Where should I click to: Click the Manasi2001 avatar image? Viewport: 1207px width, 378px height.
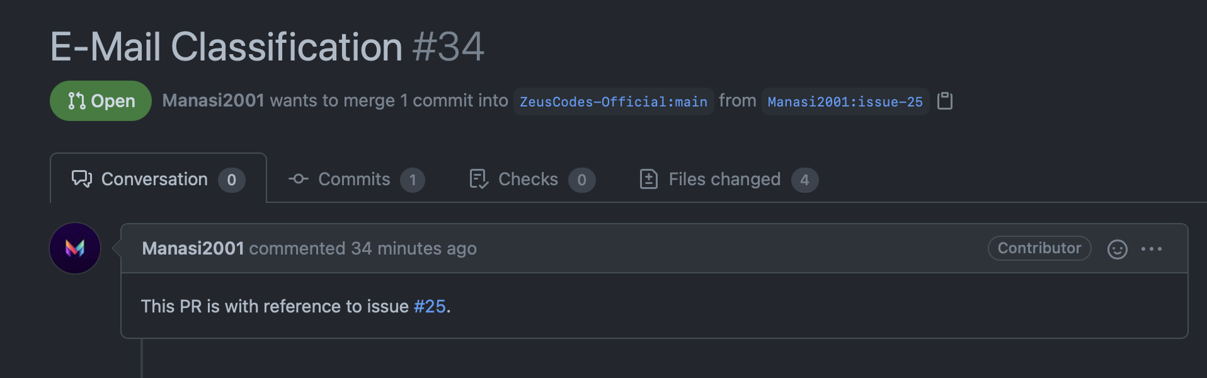(75, 248)
